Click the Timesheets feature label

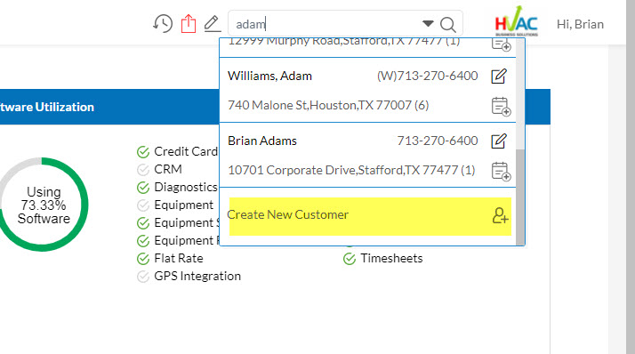click(x=391, y=259)
